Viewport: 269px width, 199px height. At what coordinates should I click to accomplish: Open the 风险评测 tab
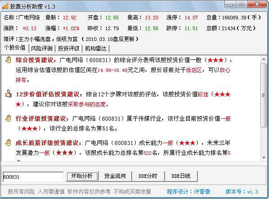tap(42, 49)
